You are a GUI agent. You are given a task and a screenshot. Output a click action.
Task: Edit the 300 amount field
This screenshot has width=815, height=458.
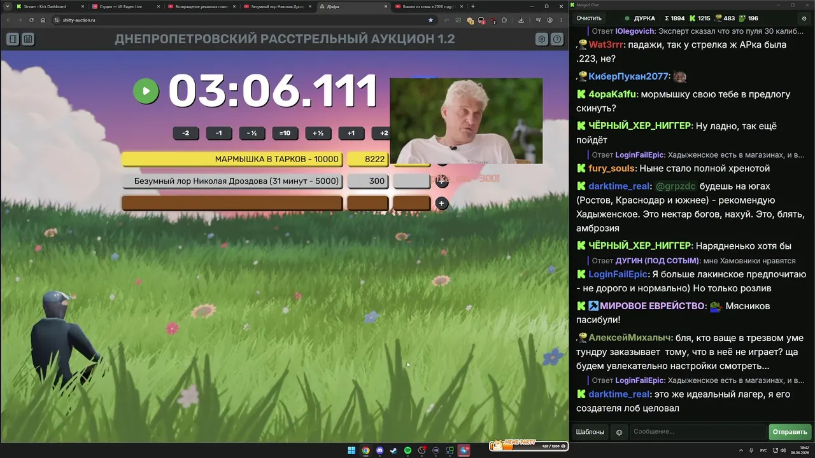point(368,181)
